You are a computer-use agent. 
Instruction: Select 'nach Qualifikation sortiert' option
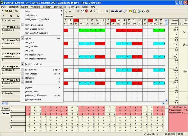pyautogui.click(x=42, y=33)
